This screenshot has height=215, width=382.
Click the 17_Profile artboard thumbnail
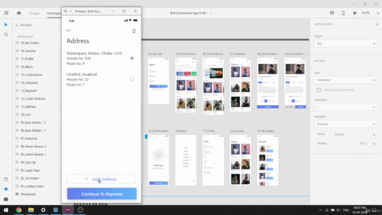213,160
